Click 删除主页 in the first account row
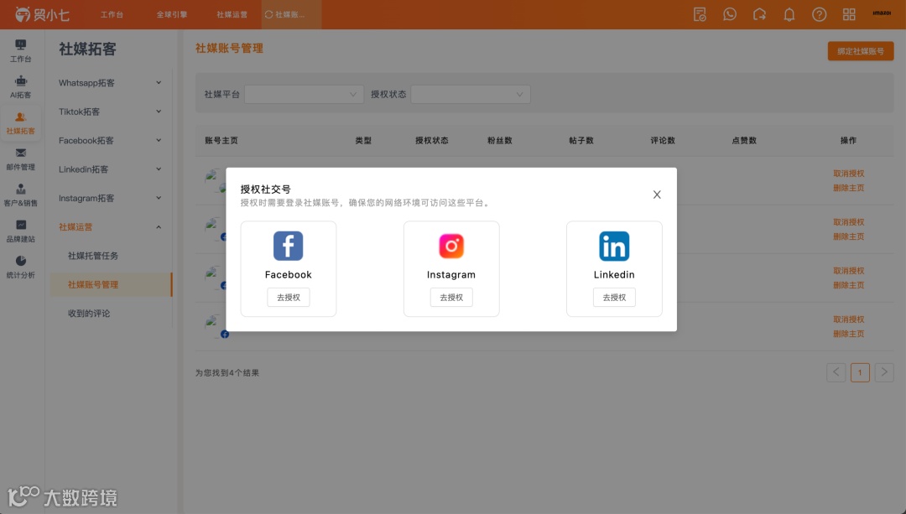The width and height of the screenshot is (906, 514). (x=848, y=188)
